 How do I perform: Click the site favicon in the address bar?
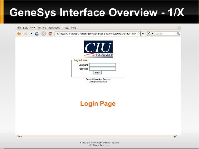coord(57,34)
